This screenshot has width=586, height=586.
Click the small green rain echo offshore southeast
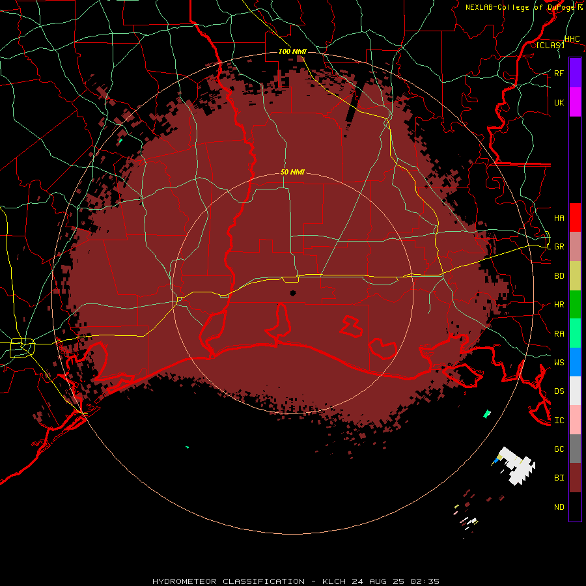[486, 413]
